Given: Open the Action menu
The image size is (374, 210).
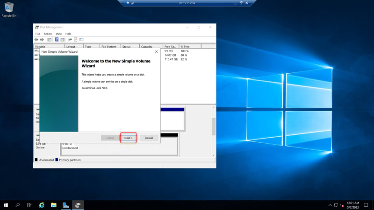Looking at the screenshot, I should (48, 34).
